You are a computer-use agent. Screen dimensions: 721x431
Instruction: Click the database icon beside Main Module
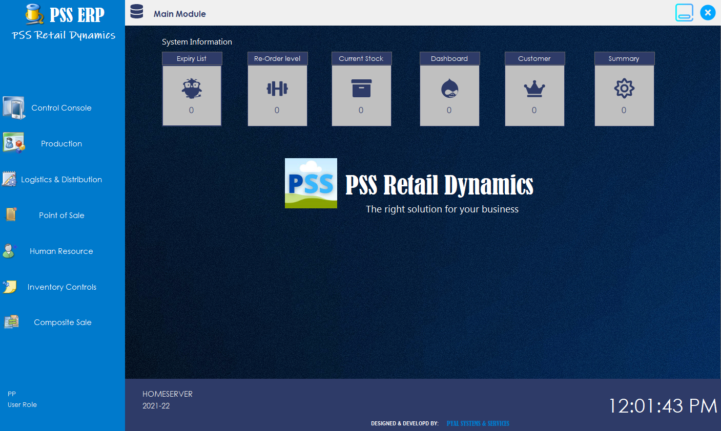point(136,12)
